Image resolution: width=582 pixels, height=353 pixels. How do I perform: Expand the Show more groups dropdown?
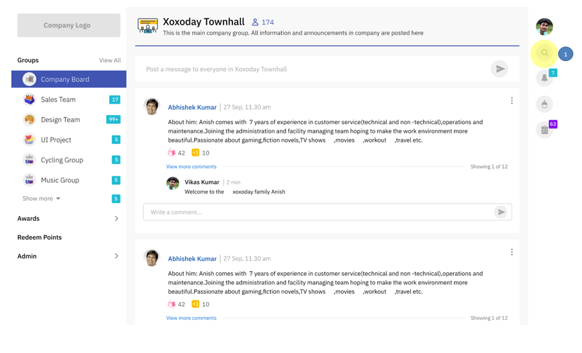41,198
